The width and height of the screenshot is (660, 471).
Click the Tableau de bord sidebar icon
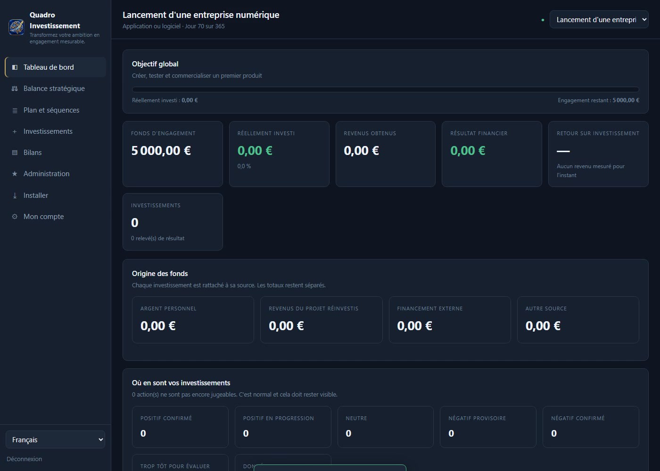click(x=15, y=67)
